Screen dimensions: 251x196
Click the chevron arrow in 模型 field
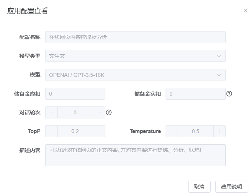(x=219, y=75)
